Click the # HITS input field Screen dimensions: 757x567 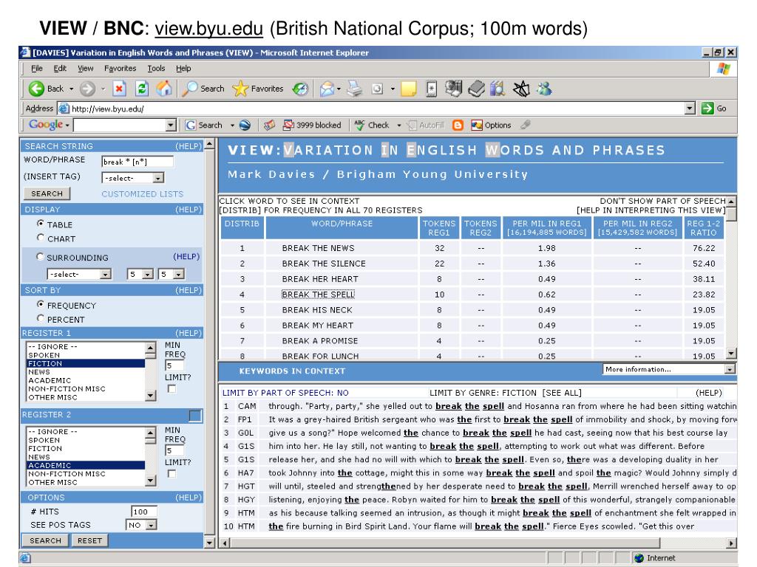(143, 512)
